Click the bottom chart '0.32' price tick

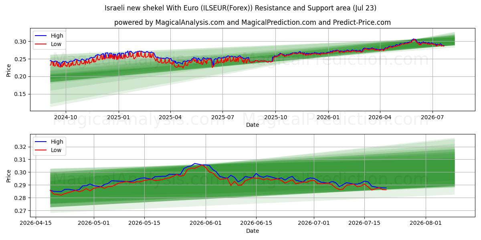click(x=21, y=147)
